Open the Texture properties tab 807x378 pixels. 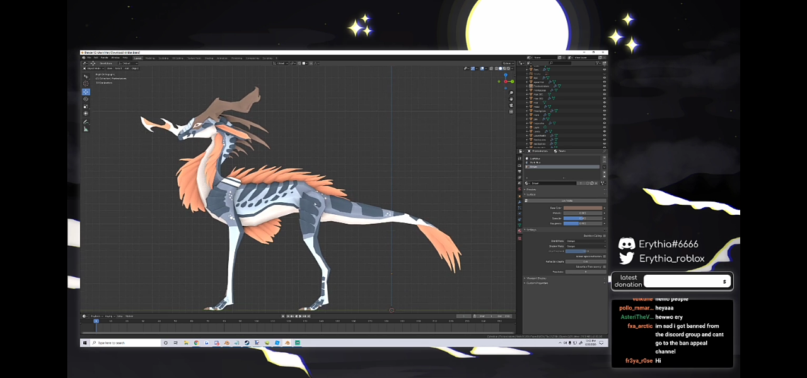click(520, 238)
